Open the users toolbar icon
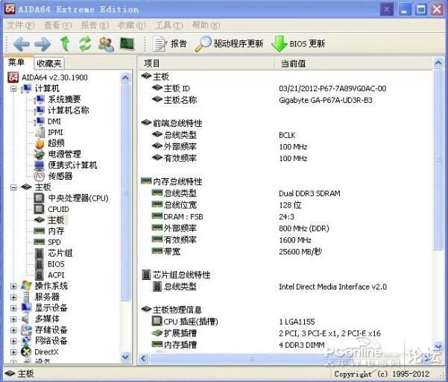Screen dimensions: 448x382 tap(106, 44)
